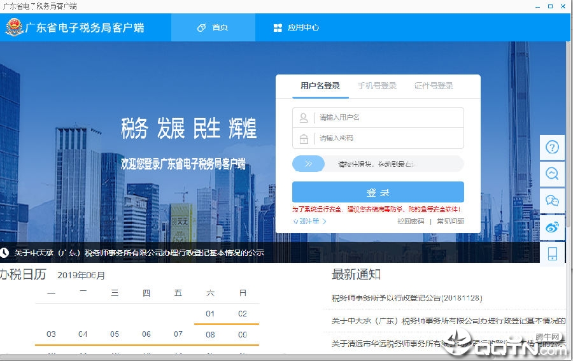The height and width of the screenshot is (361, 573).
Task: Open the 常见问题 link
Action: tap(450, 221)
